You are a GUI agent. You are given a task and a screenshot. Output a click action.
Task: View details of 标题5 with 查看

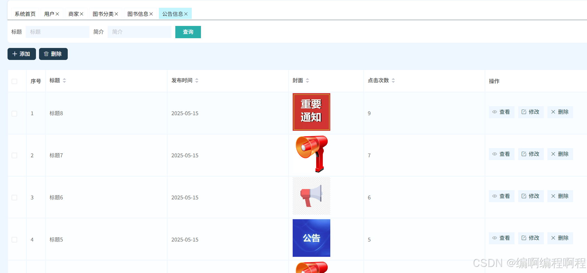point(501,238)
